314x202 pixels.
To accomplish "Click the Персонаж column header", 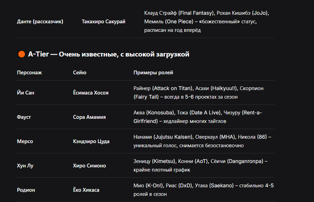I will 29,73.
